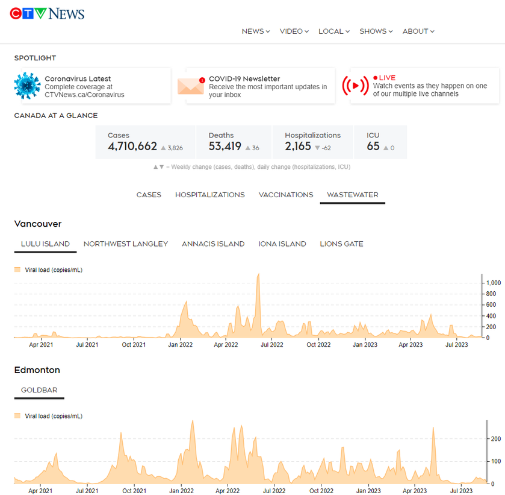
Task: Click the 3,826 weekly cases change
Action: [175, 148]
